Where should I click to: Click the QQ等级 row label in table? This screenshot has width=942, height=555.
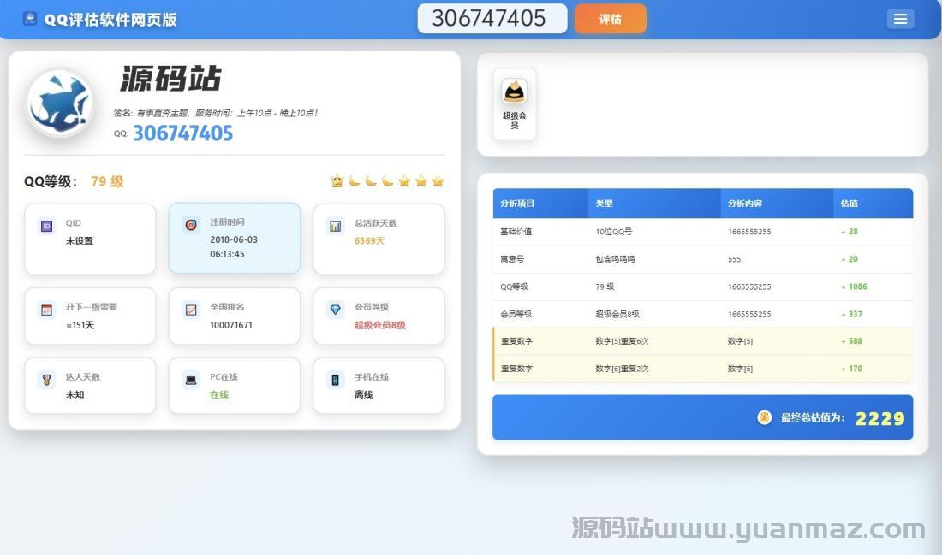click(x=514, y=286)
